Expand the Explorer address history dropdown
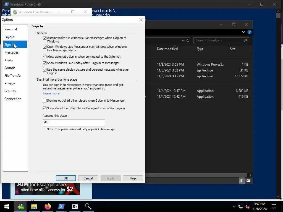The image size is (283, 212). point(183,41)
